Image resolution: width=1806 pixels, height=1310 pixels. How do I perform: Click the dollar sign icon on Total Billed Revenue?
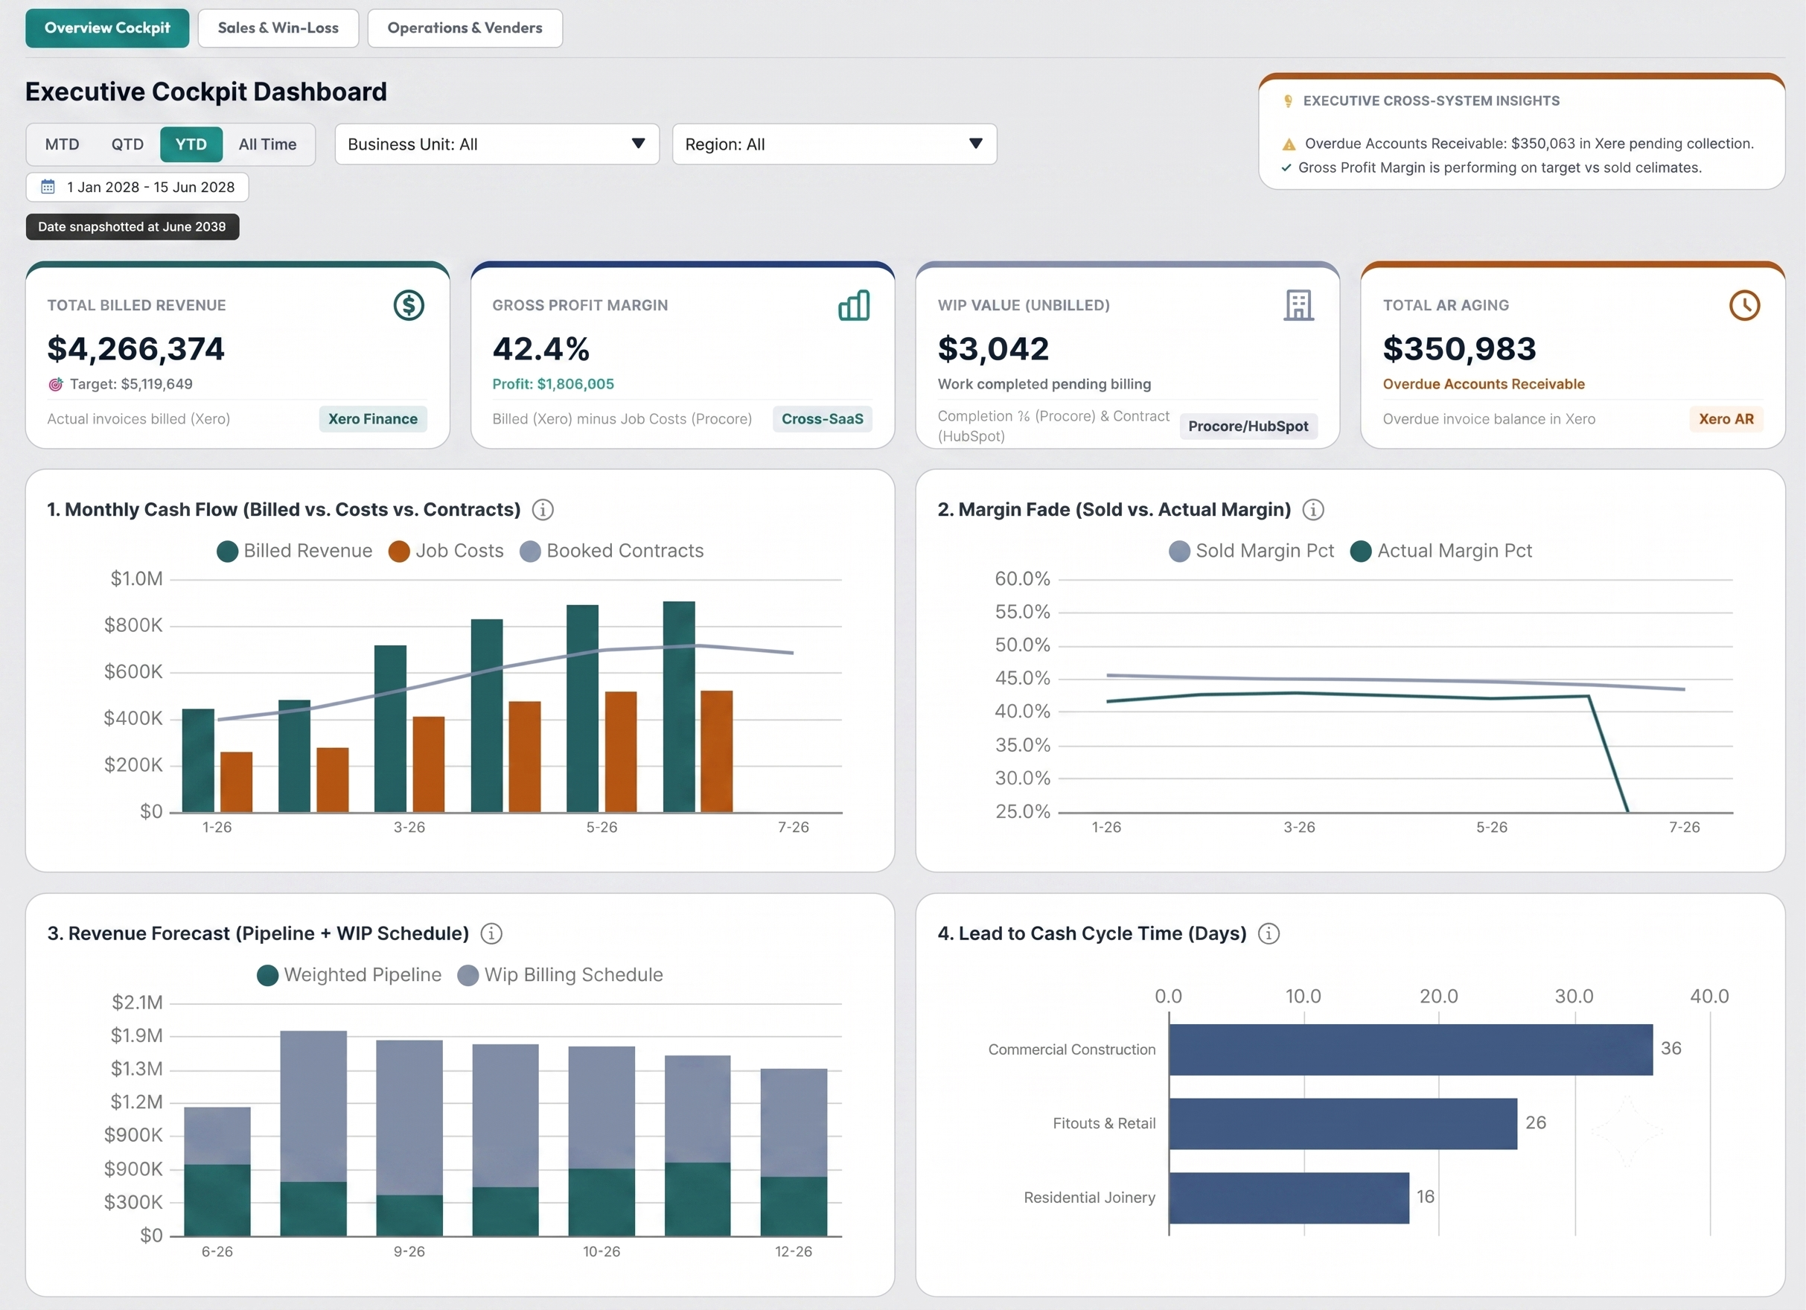click(409, 305)
